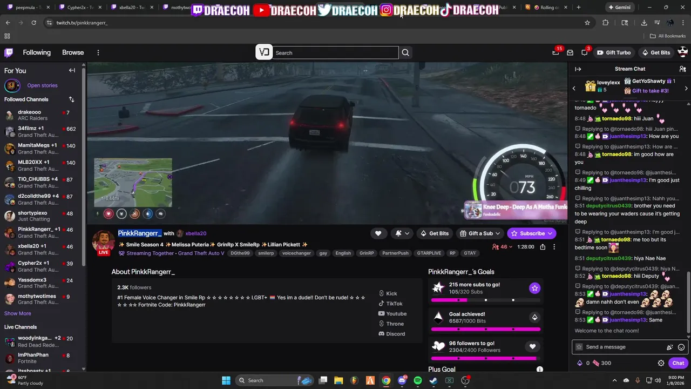Screen dimensions: 691x389
Task: Open drakeooo channel in sidebar
Action: coord(42,115)
